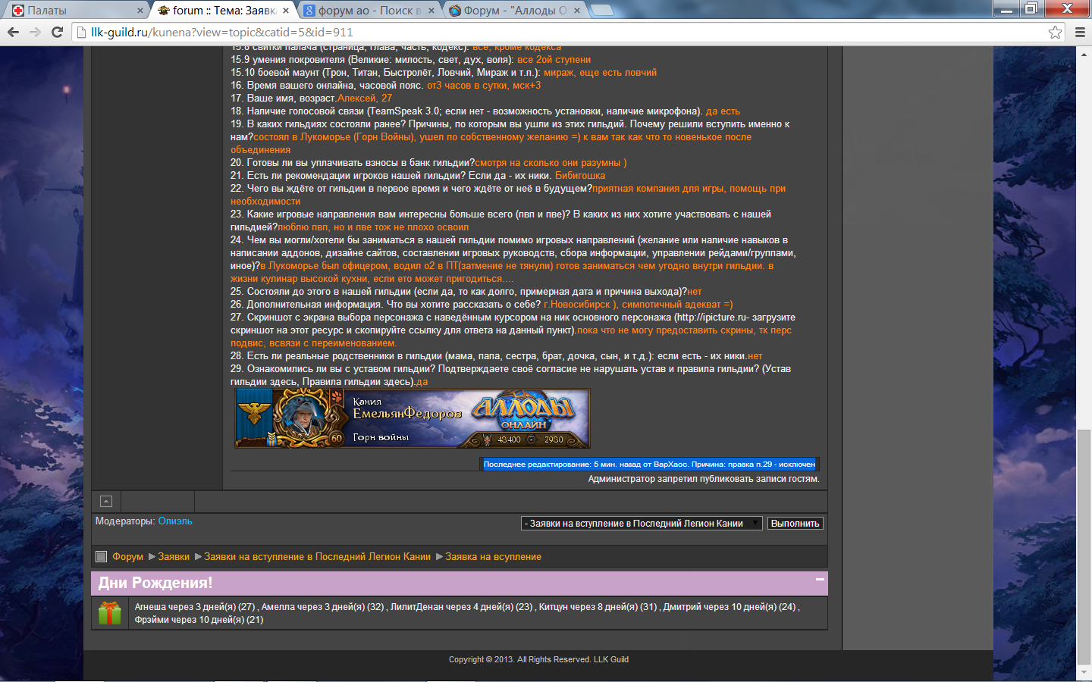Open the Chrome menu icon
This screenshot has height=682, width=1092.
click(1080, 32)
